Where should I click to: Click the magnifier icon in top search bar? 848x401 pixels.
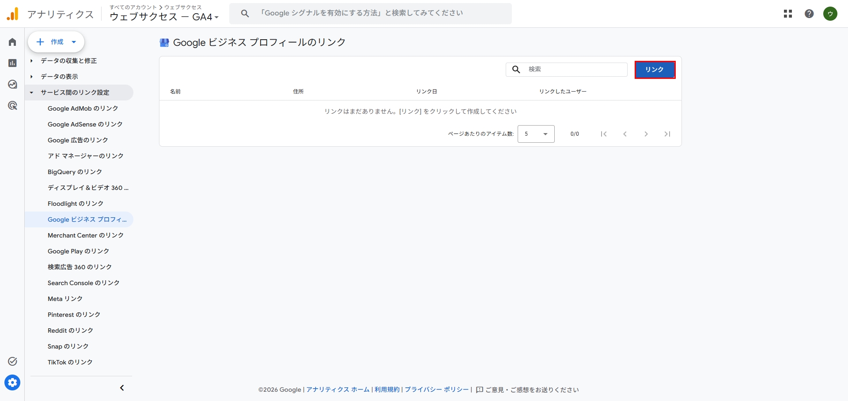tap(245, 14)
